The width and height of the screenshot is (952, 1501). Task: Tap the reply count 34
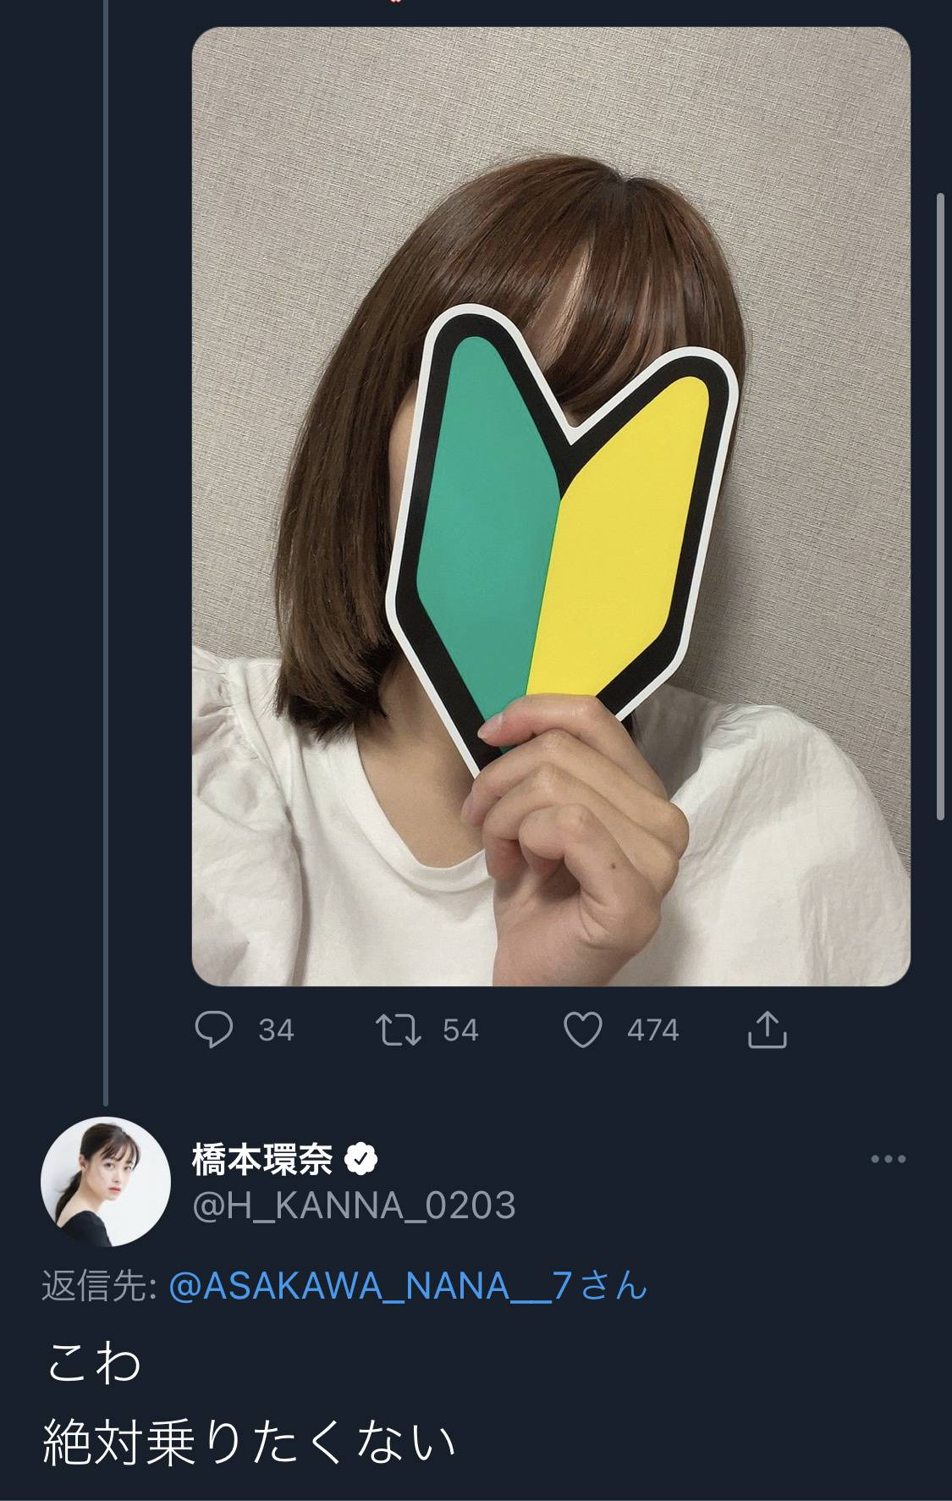pyautogui.click(x=276, y=1030)
